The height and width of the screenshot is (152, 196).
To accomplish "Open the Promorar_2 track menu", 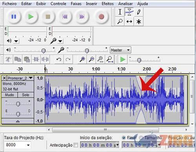I will point(20,78).
